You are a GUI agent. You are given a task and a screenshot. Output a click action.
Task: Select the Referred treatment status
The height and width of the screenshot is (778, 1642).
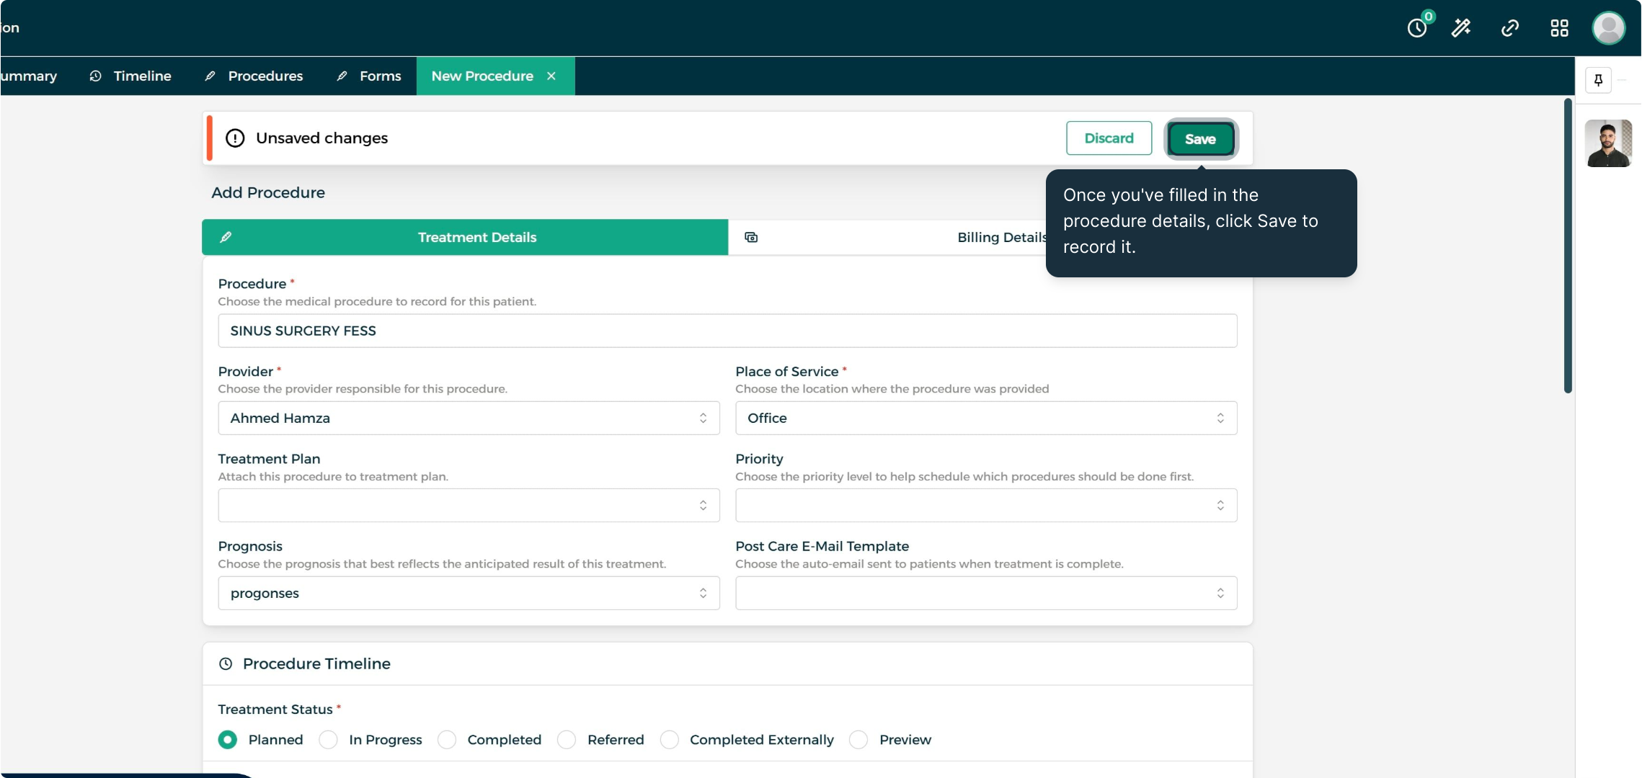tap(567, 740)
